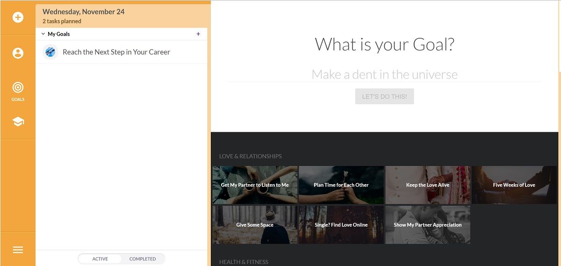Viewport: 561px width, 266px height.
Task: Click the LOVE & RELATIONSHIPS heading
Action: click(x=251, y=156)
